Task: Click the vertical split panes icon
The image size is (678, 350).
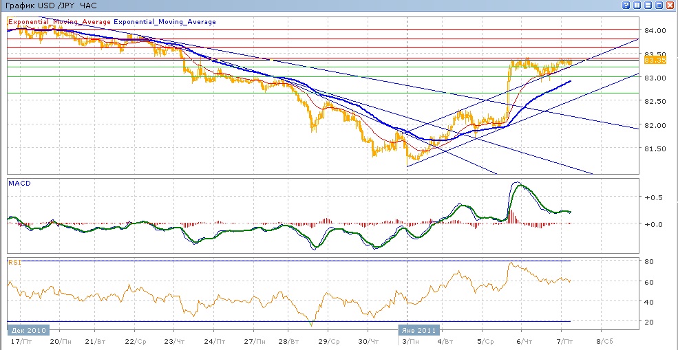Action: click(637, 5)
